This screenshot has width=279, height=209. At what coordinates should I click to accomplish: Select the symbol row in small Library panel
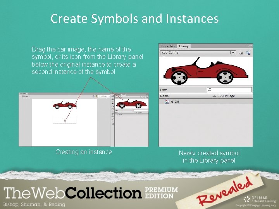(x=131, y=115)
